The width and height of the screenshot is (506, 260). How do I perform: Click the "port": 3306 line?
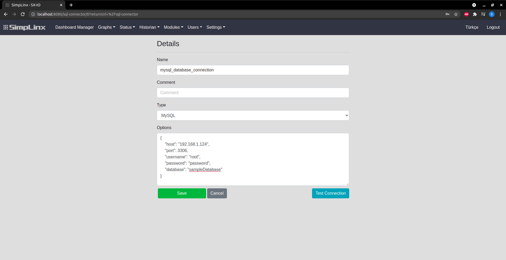click(176, 151)
